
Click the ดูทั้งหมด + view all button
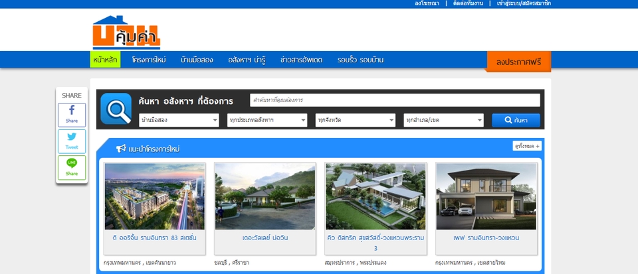[x=527, y=146]
